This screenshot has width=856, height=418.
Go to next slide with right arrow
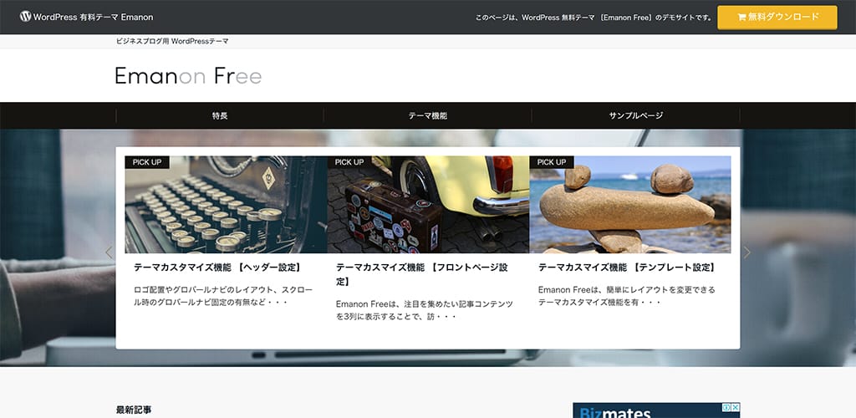click(x=746, y=252)
